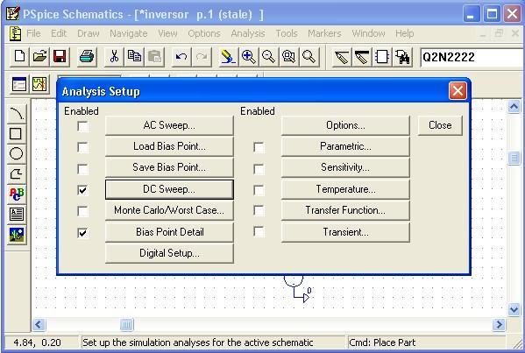Screen dimensions: 525x353
Task: Print using the printer toolbar icon
Action: pyautogui.click(x=87, y=56)
